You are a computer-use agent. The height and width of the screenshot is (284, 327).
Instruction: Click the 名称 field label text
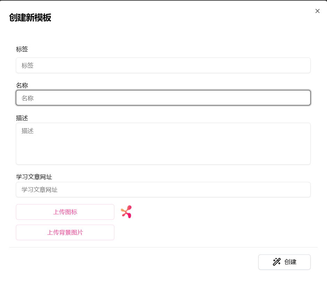22,85
